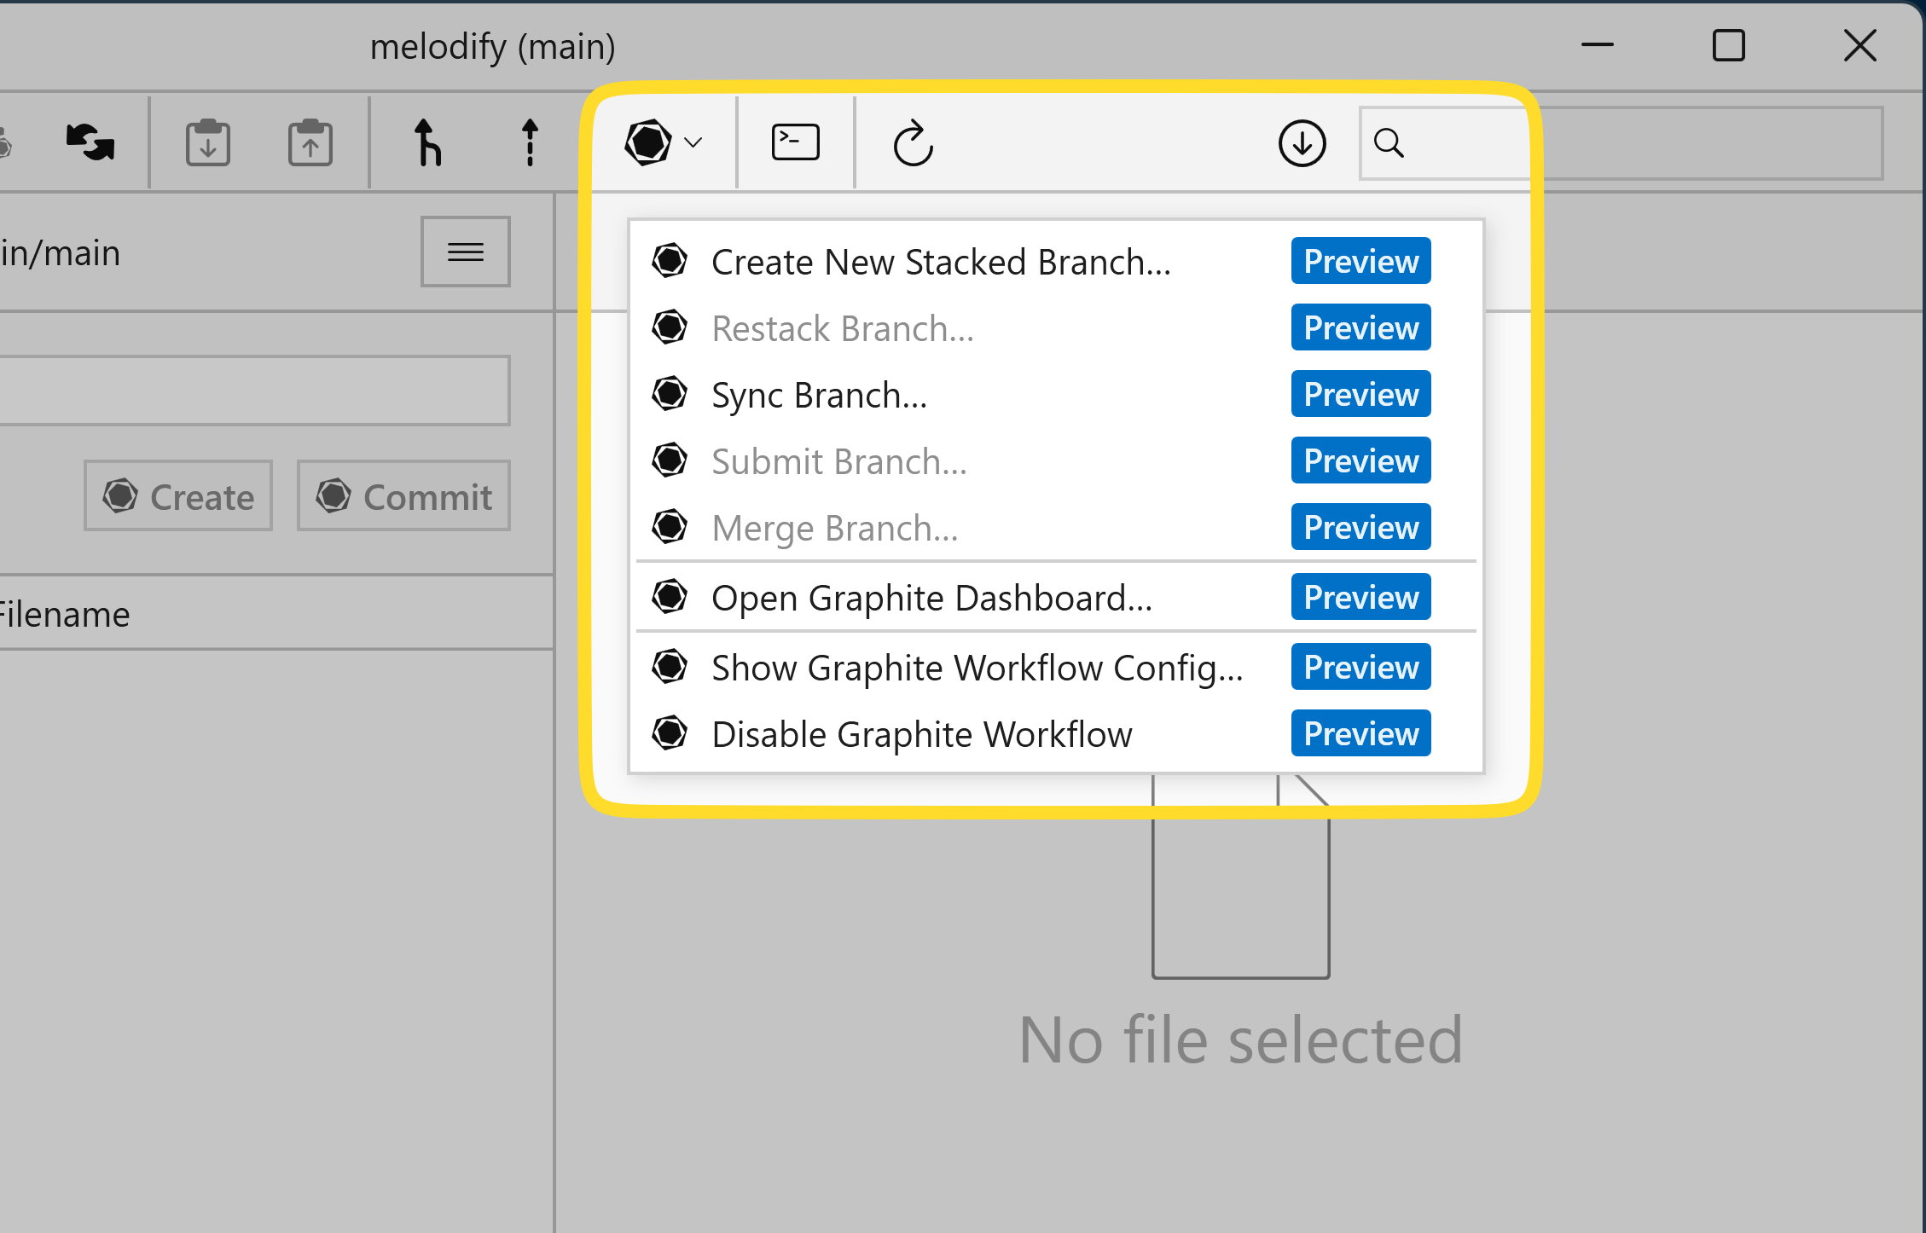Click the rebase dotted arrow icon

[x=530, y=142]
